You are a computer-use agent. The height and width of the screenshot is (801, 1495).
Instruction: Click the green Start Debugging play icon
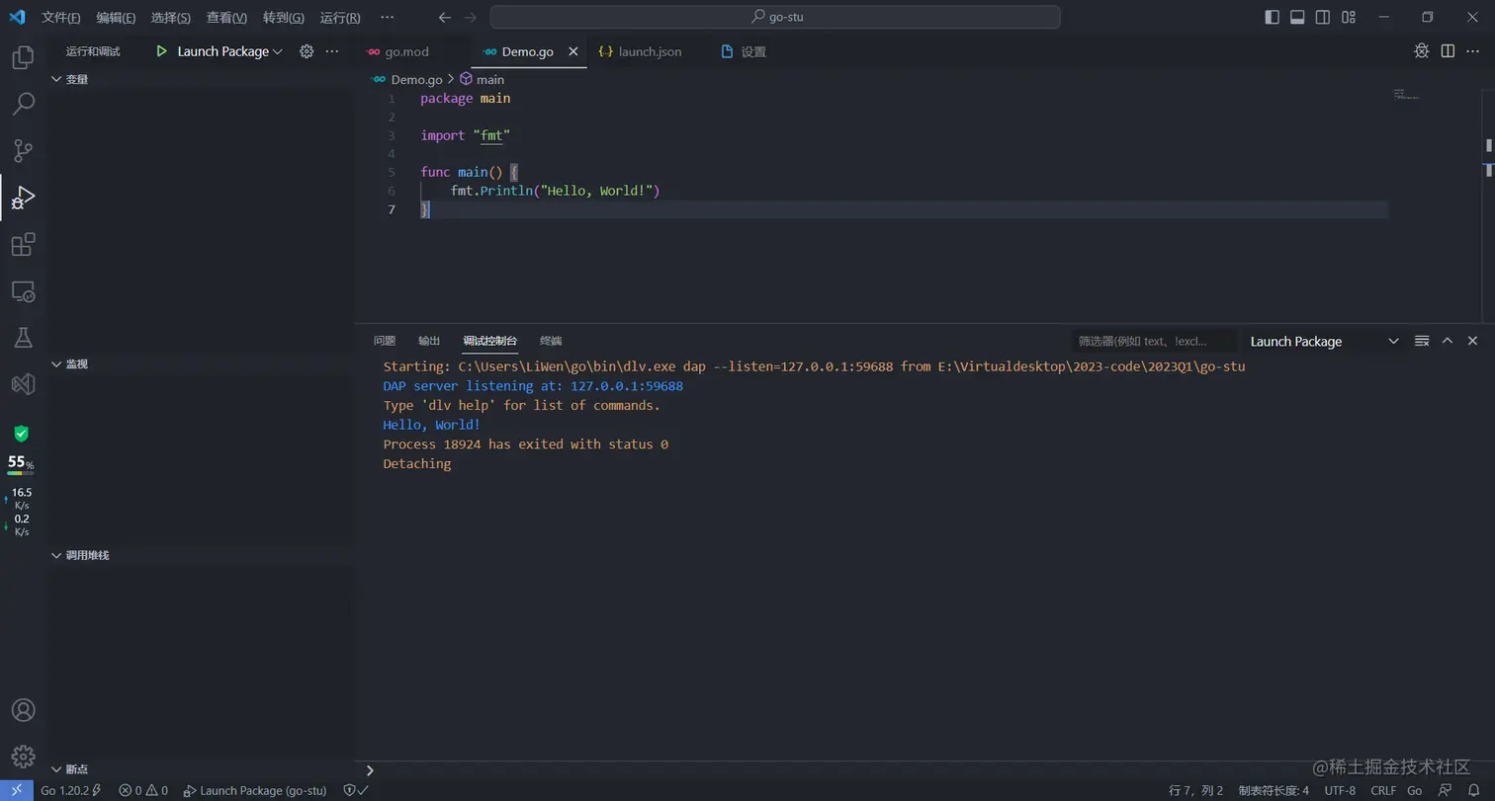(162, 51)
